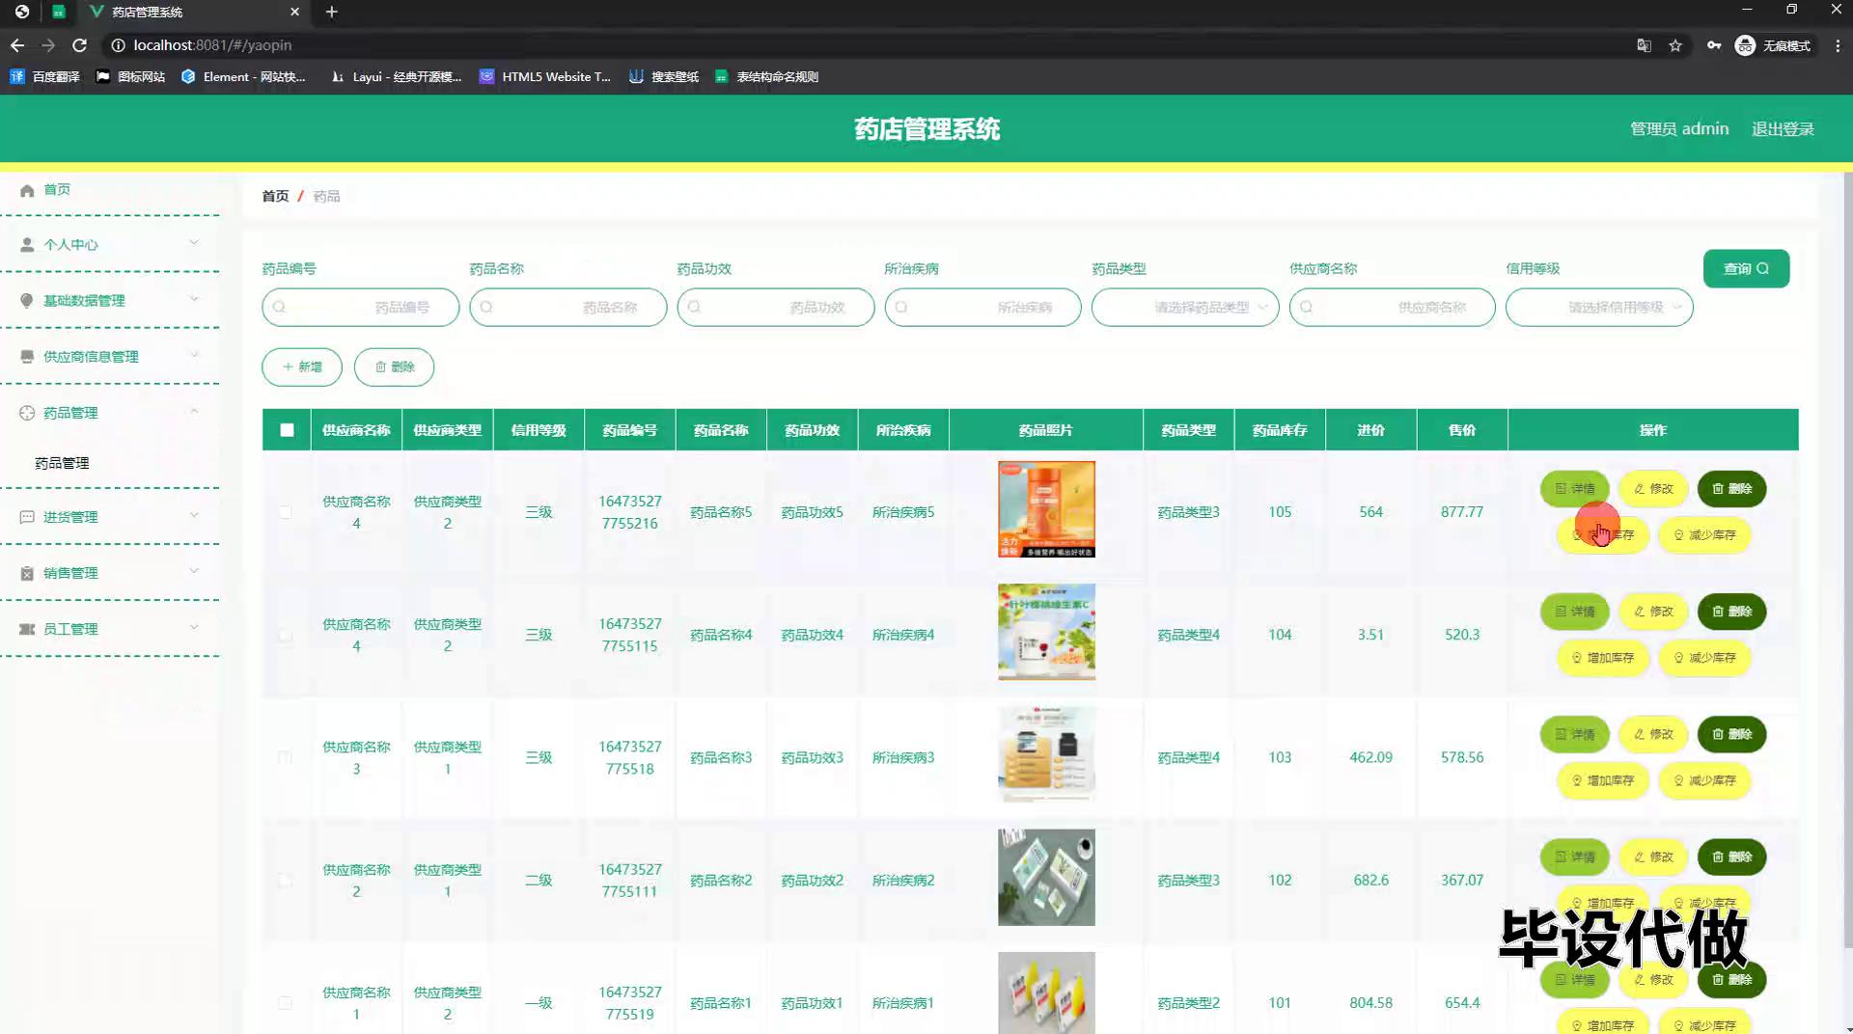1853x1034 pixels.
Task: Check the row checkbox for 药品名称5
Action: pos(286,512)
